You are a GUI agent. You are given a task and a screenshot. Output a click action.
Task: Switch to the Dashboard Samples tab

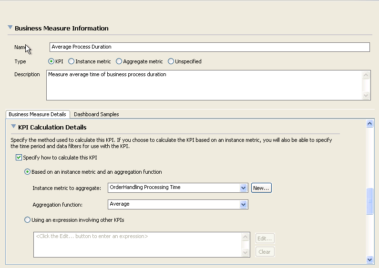click(x=96, y=114)
